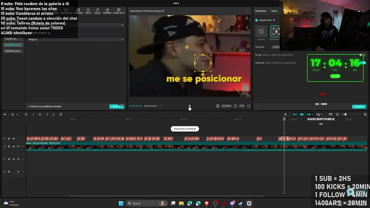Toggle clip linkage icon
The width and height of the screenshot is (370, 208).
[x=309, y=114]
